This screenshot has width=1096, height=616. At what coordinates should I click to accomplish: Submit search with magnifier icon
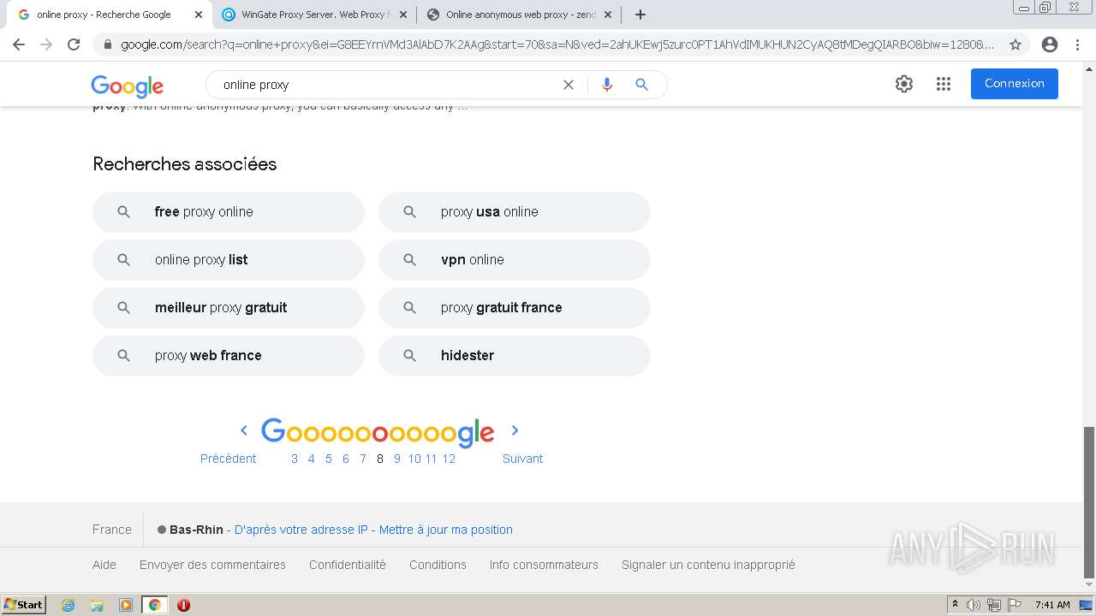641,85
